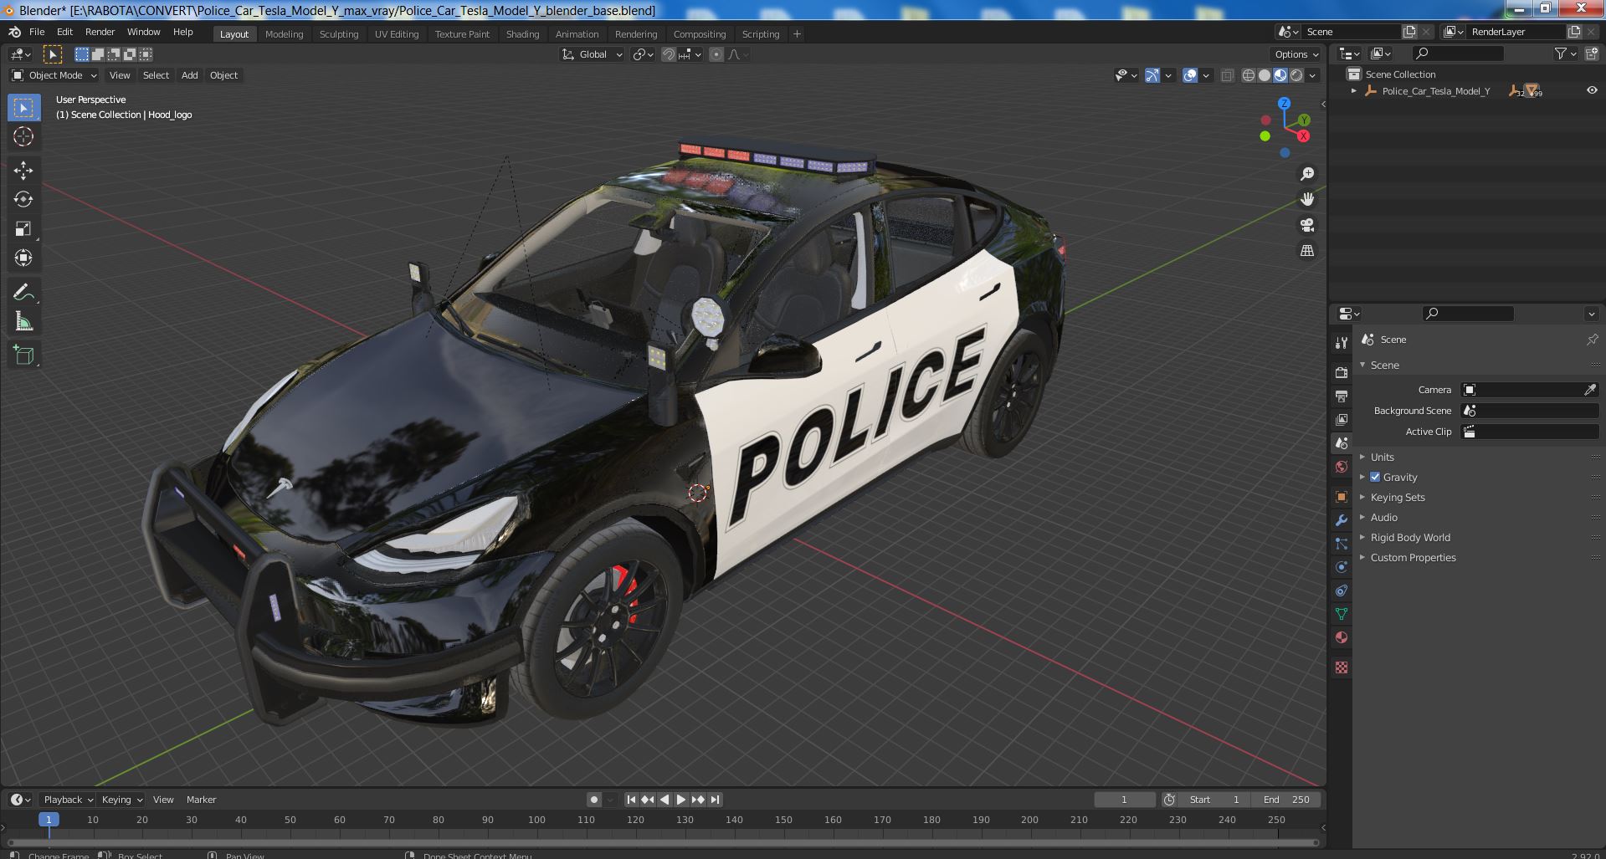The width and height of the screenshot is (1606, 859).
Task: Open the Render menu
Action: coord(100,32)
